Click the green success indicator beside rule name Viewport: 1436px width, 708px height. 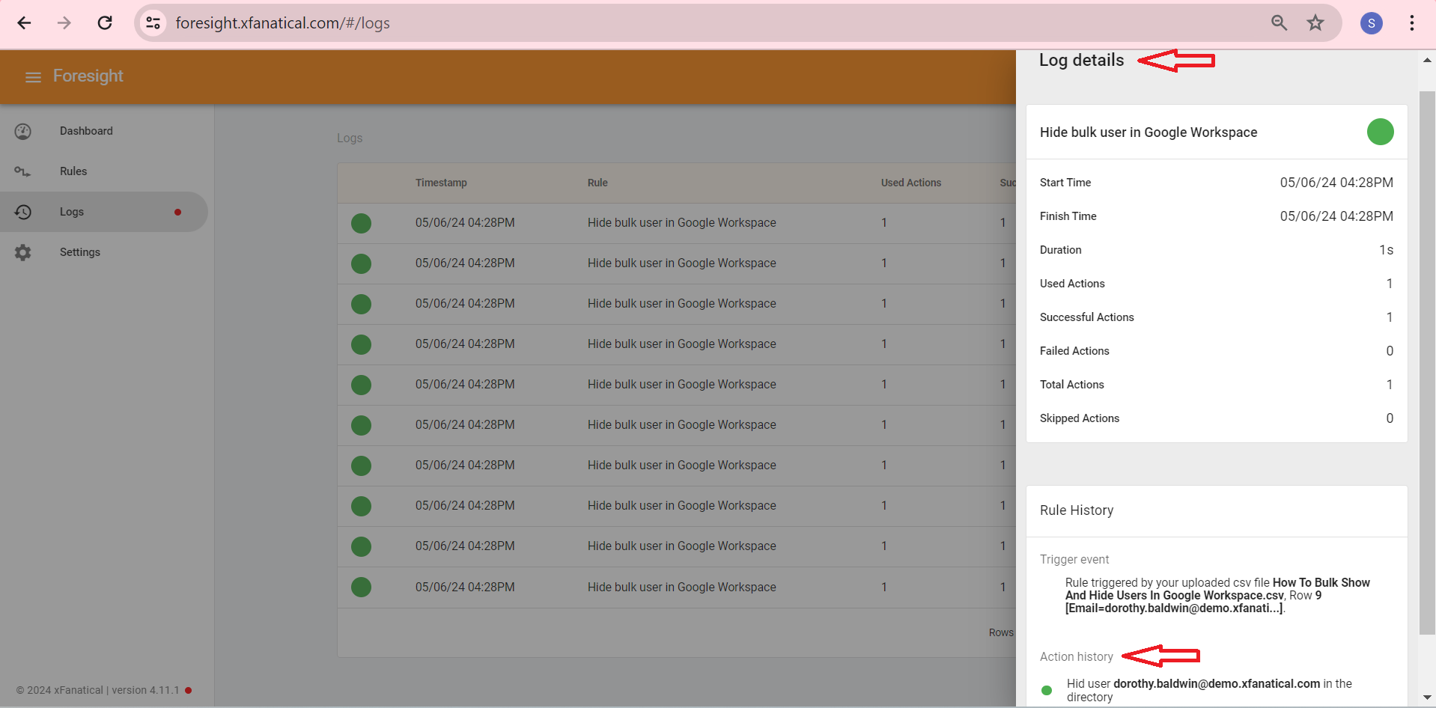point(1380,132)
